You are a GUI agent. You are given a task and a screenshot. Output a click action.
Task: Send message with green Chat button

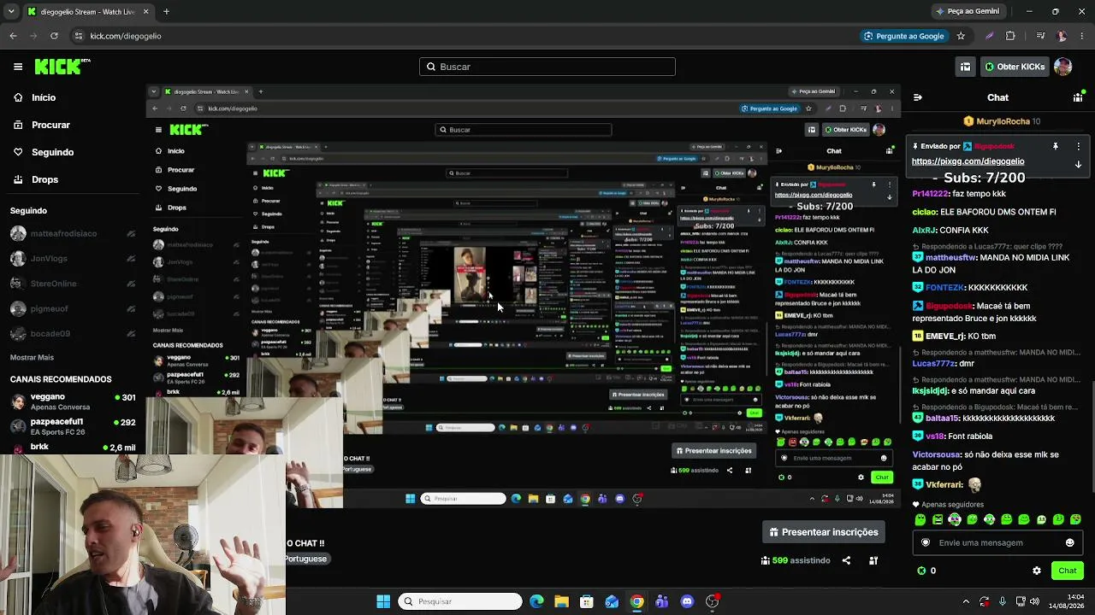pyautogui.click(x=1067, y=571)
